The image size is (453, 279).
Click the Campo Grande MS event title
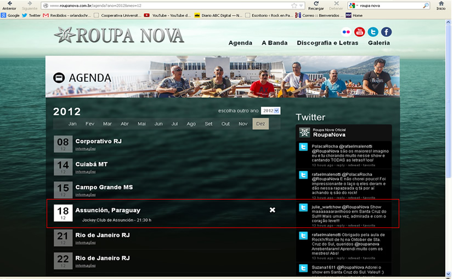click(x=104, y=187)
